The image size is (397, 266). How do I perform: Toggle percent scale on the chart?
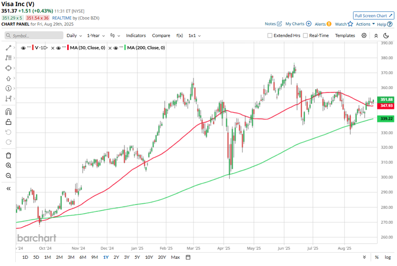(x=377, y=257)
